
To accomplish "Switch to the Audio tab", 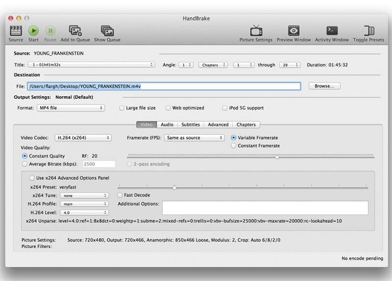I will coord(167,125).
